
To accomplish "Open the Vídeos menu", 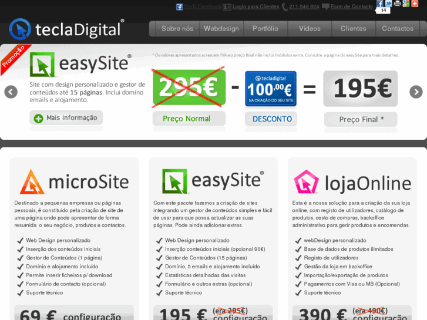I will (310, 29).
